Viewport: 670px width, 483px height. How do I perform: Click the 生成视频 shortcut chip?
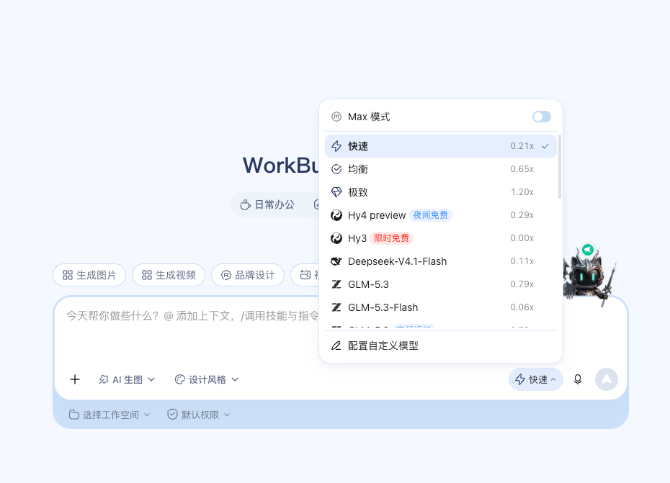[x=169, y=275]
